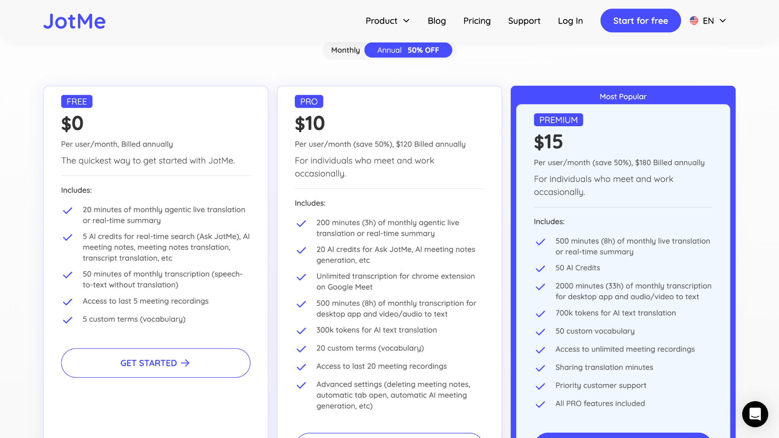Click '$180 Billed annually' text
Image resolution: width=779 pixels, height=438 pixels.
click(670, 163)
